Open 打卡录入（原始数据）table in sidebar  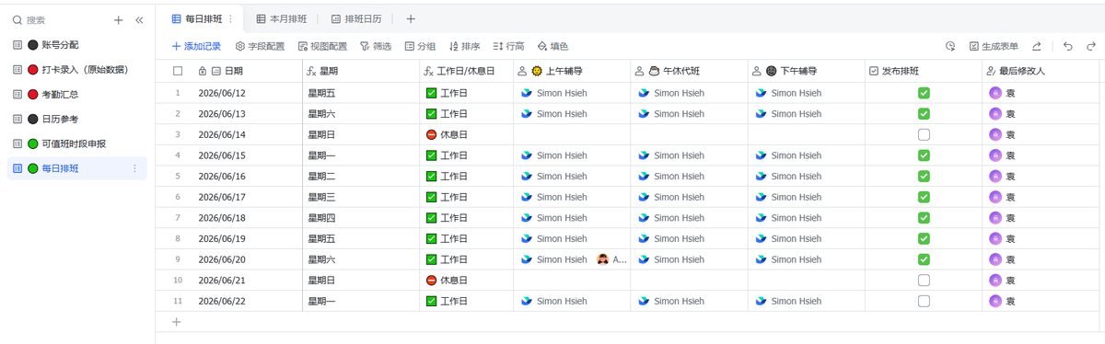76,69
